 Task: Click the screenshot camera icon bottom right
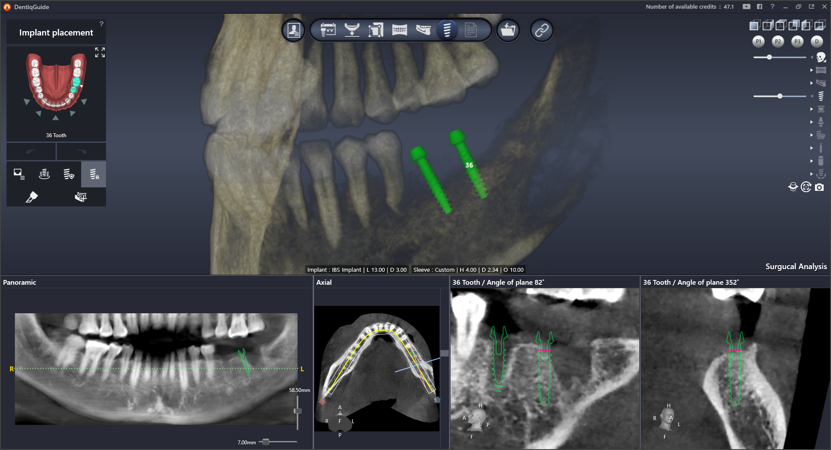pos(820,188)
